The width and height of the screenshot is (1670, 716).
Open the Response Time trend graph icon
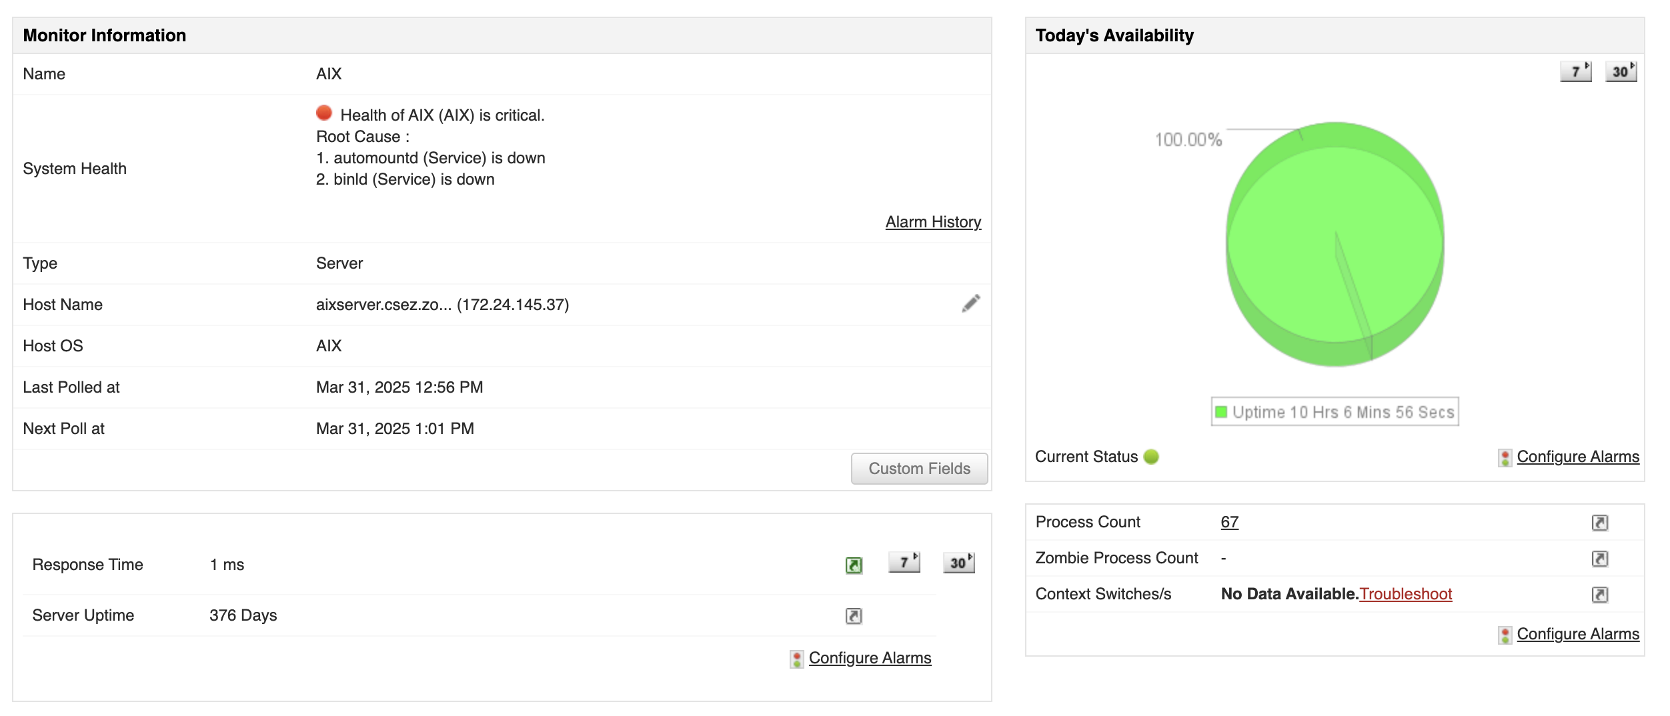pyautogui.click(x=854, y=565)
